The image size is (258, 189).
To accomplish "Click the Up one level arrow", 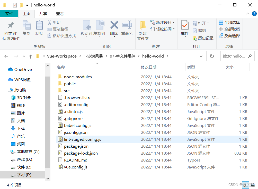I will pos(30,56).
